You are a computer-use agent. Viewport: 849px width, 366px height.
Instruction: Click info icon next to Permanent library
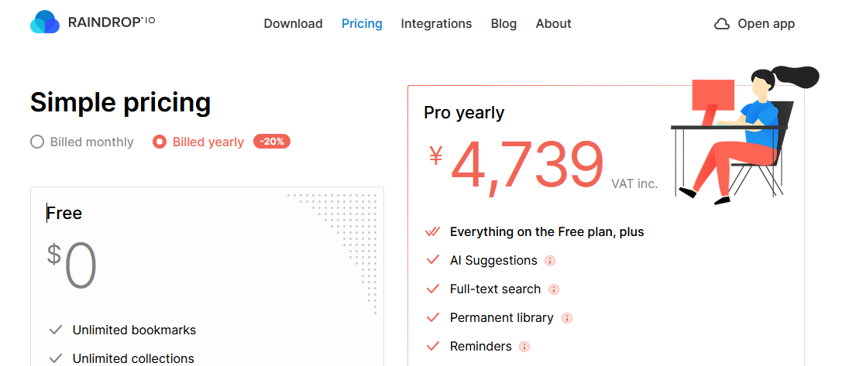pyautogui.click(x=566, y=318)
